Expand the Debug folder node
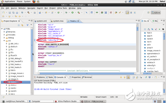This screenshot has width=166, height=103. coord(4,38)
